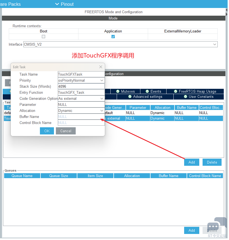Viewport: 229px width, 240px height.
Task: Click the Queue Name column header
Action: 22,176
